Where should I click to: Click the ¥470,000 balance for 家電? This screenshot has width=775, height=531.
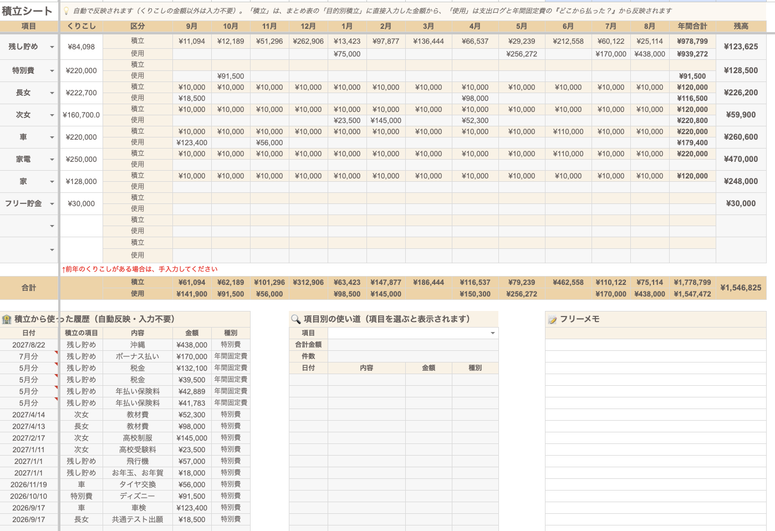pyautogui.click(x=741, y=160)
